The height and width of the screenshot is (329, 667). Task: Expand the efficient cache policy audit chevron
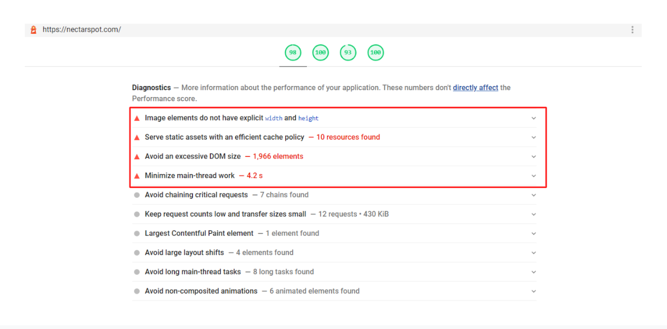pos(534,137)
